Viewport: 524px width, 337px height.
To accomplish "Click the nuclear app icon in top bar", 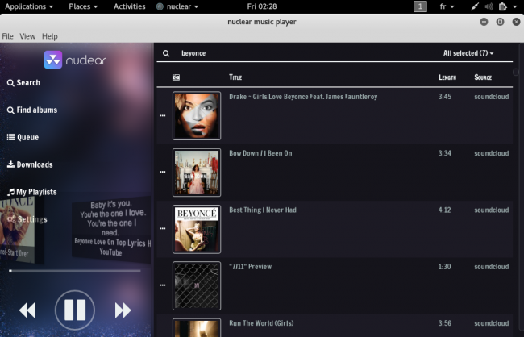I will click(160, 6).
